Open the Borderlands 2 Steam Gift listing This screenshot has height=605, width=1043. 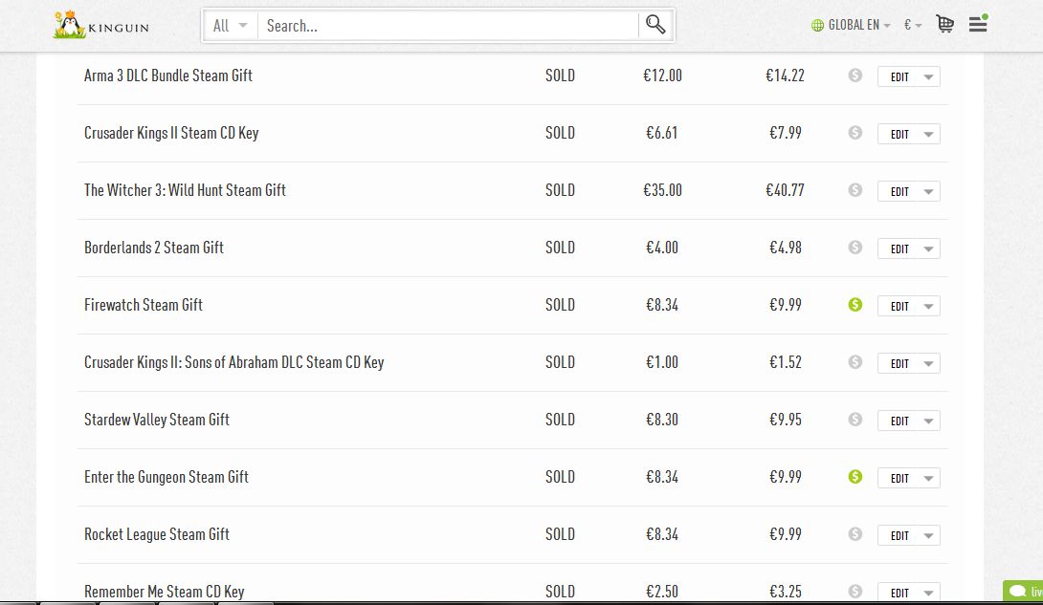click(x=154, y=248)
